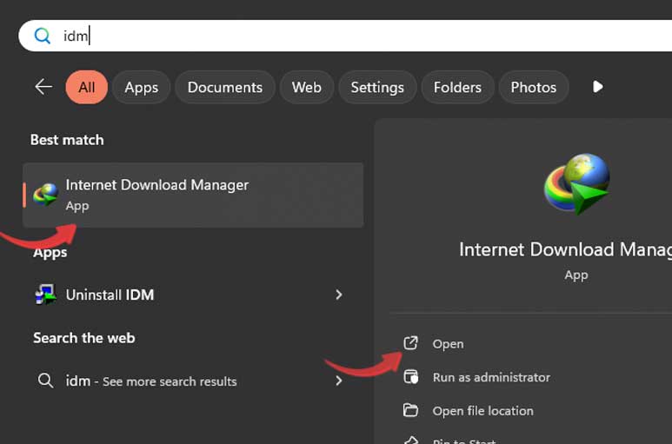Show more filters with the play arrow
The width and height of the screenshot is (672, 444).
tap(598, 87)
